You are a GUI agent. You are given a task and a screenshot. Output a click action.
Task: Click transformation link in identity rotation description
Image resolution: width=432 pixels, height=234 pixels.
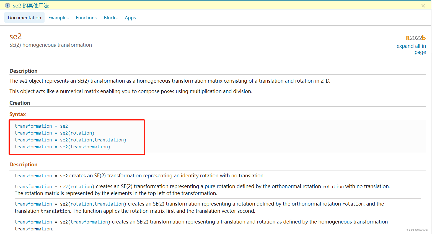pyautogui.click(x=33, y=176)
